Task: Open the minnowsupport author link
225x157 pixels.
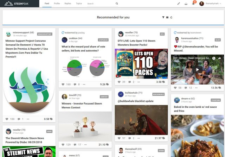Action: [21, 32]
